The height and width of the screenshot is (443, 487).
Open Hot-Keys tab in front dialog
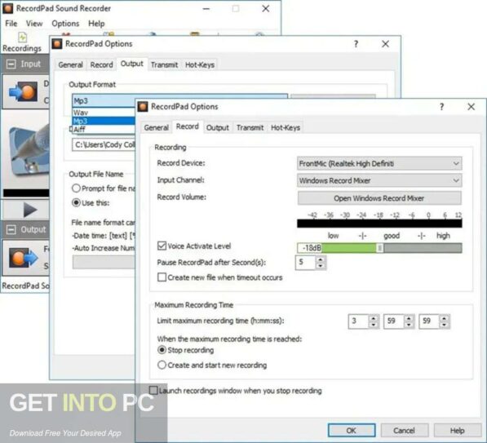tap(286, 128)
